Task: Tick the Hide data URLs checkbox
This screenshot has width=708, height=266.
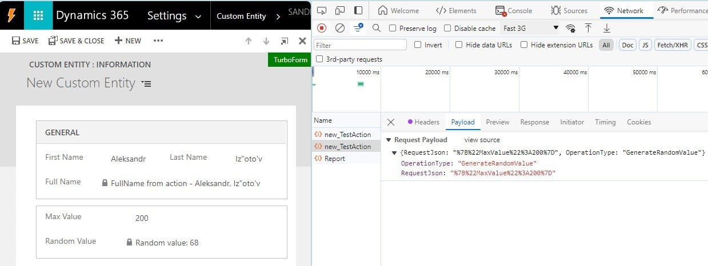Action: click(x=459, y=45)
